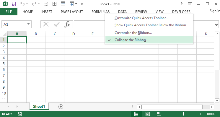Open the INSERT ribbon tab
Image resolution: width=220 pixels, height=117 pixels.
pos(47,12)
